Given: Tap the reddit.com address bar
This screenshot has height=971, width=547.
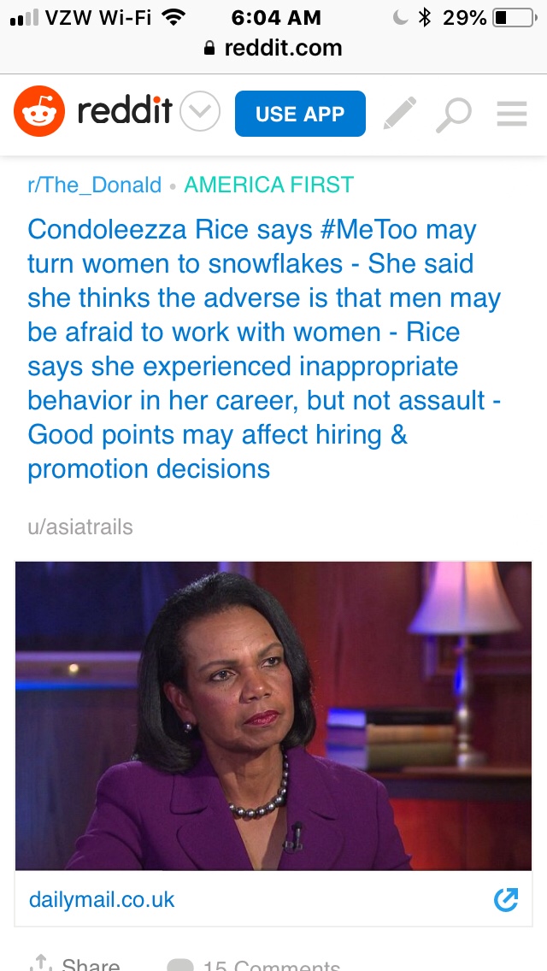Looking at the screenshot, I should point(273,49).
